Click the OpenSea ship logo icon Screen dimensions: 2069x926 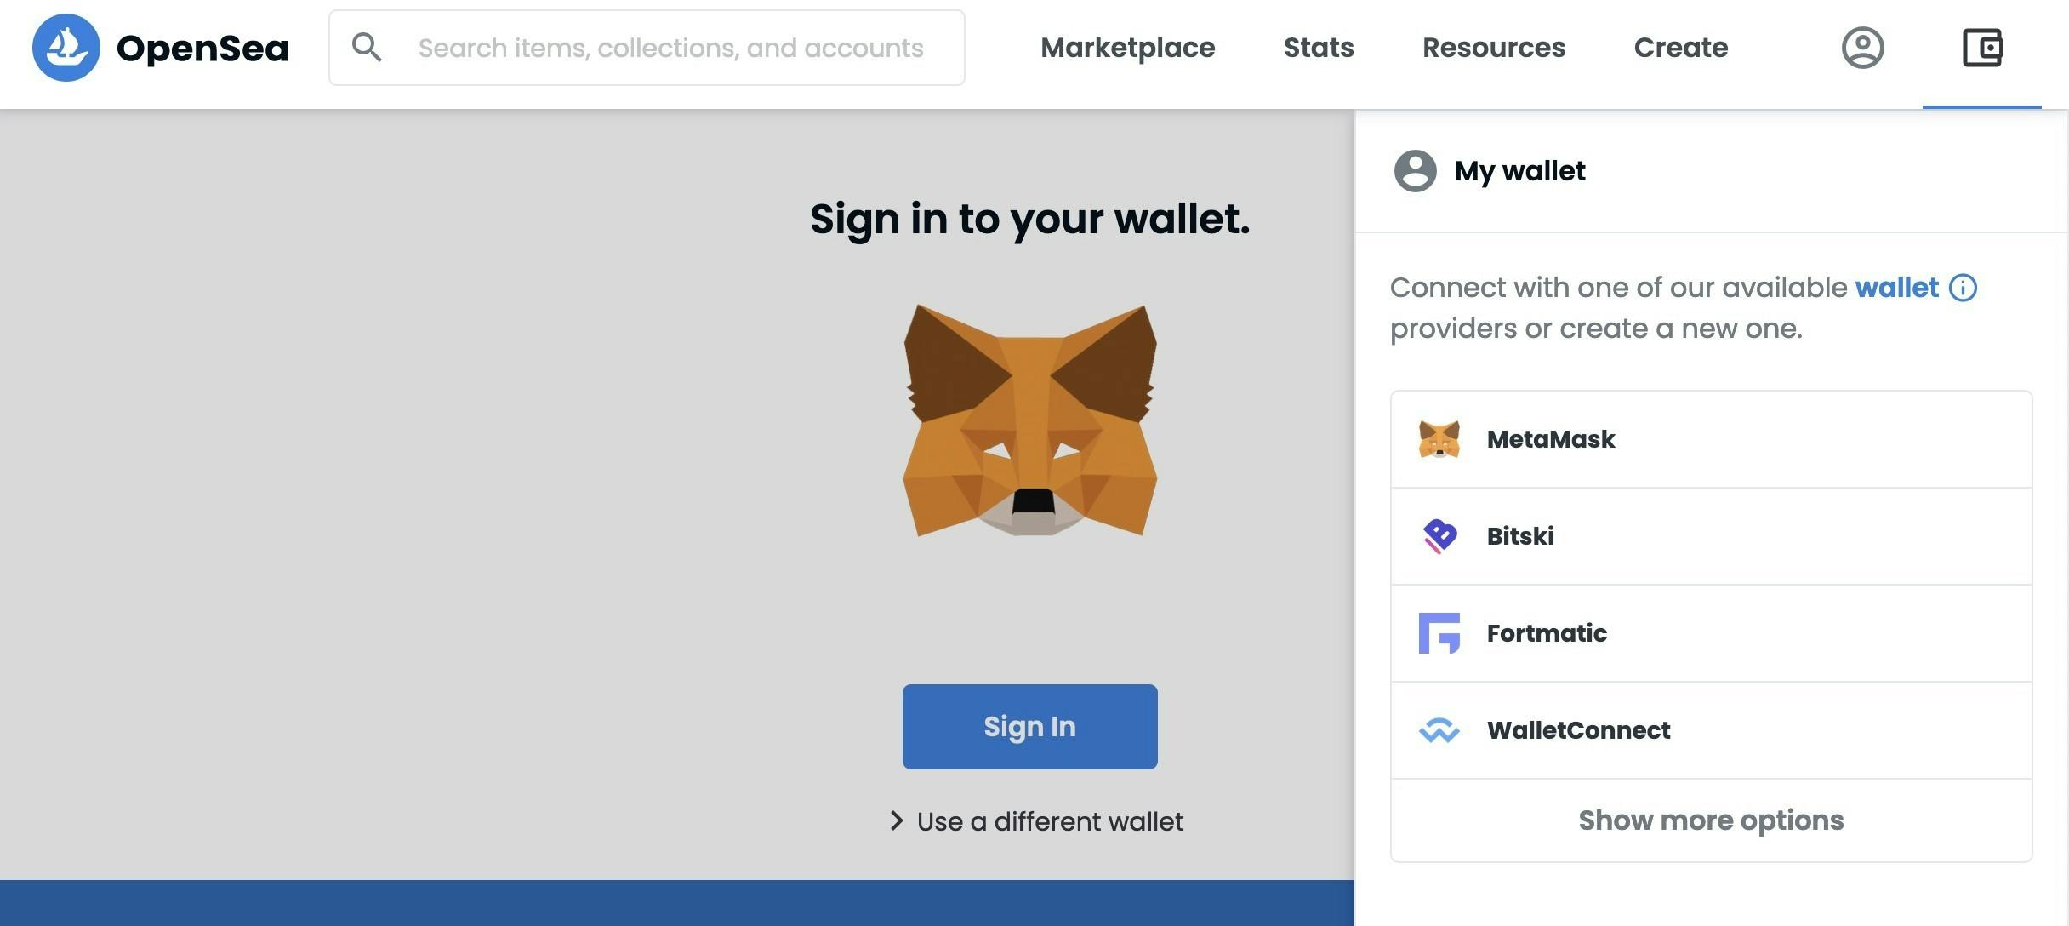[x=66, y=48]
